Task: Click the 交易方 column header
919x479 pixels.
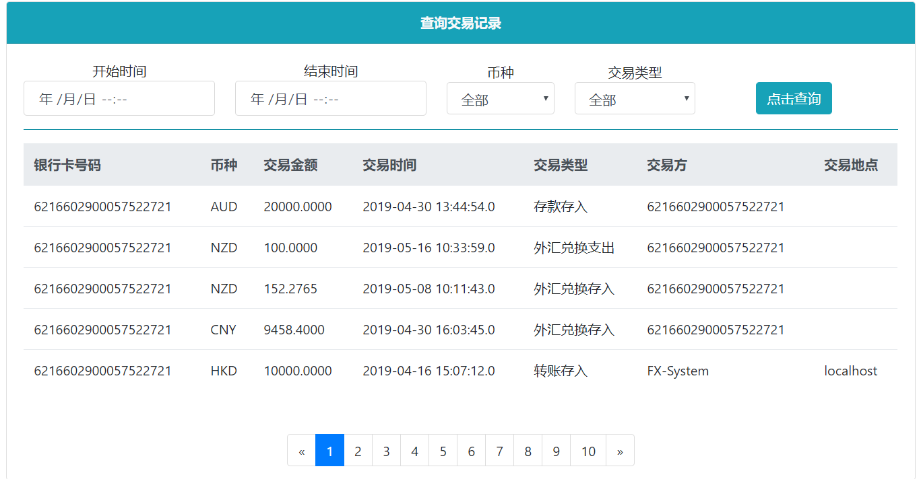Action: pos(667,165)
